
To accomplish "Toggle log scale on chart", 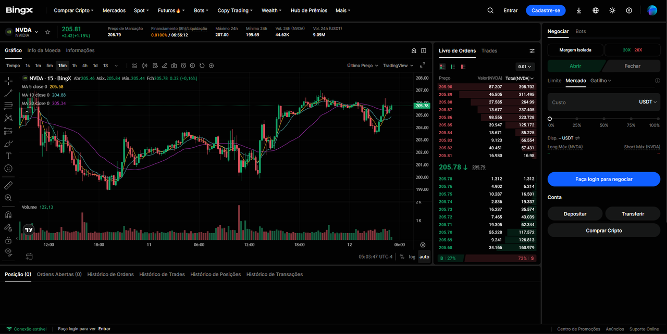I will pos(412,256).
